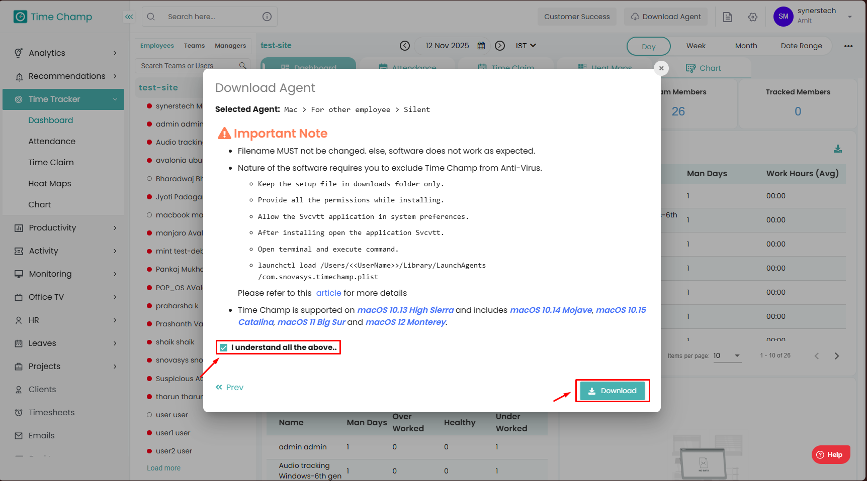Expand the Activity menu
The height and width of the screenshot is (481, 867).
coord(115,251)
